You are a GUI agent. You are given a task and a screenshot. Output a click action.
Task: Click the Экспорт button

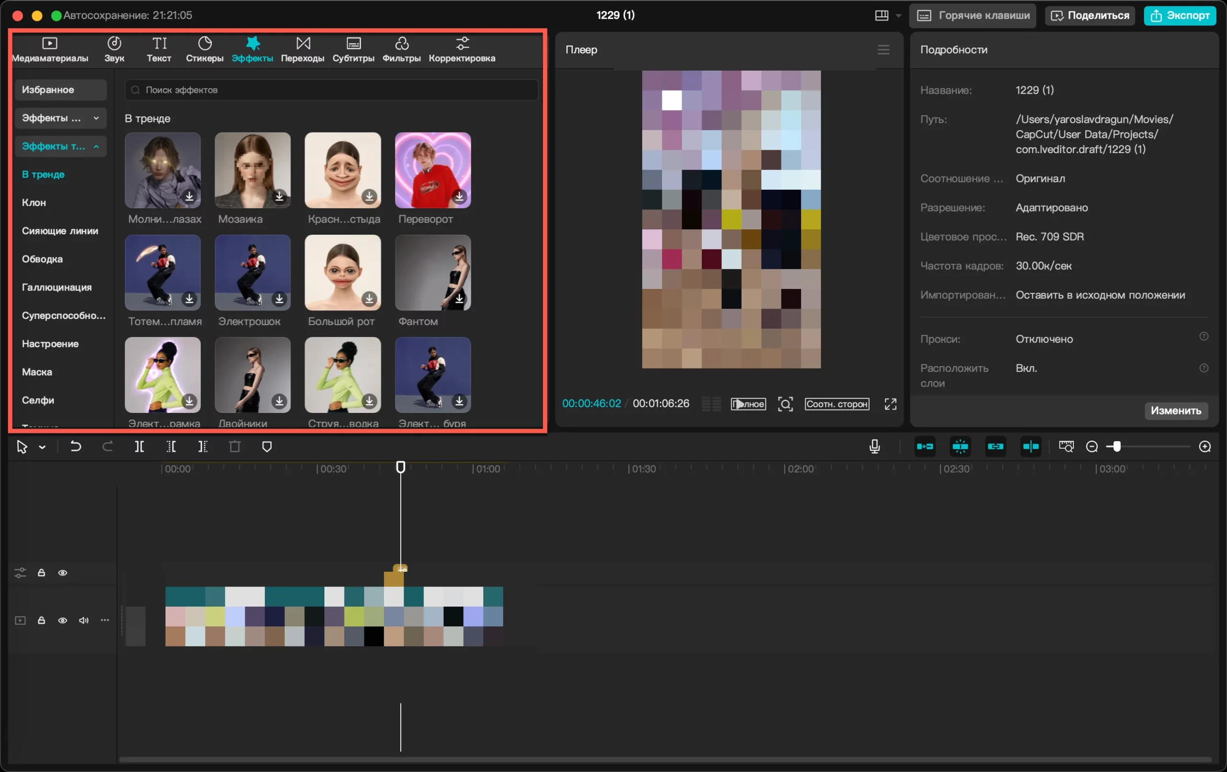click(x=1180, y=15)
